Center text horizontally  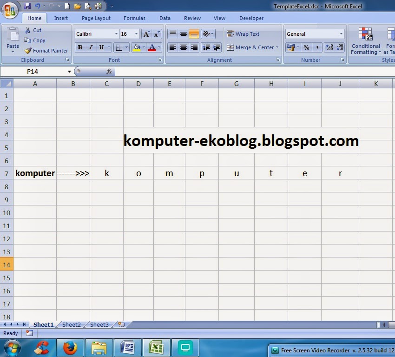(x=184, y=47)
